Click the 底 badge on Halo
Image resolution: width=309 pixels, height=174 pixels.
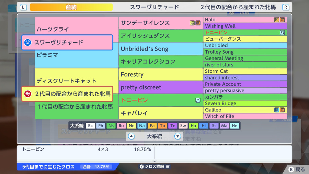[x=282, y=20]
